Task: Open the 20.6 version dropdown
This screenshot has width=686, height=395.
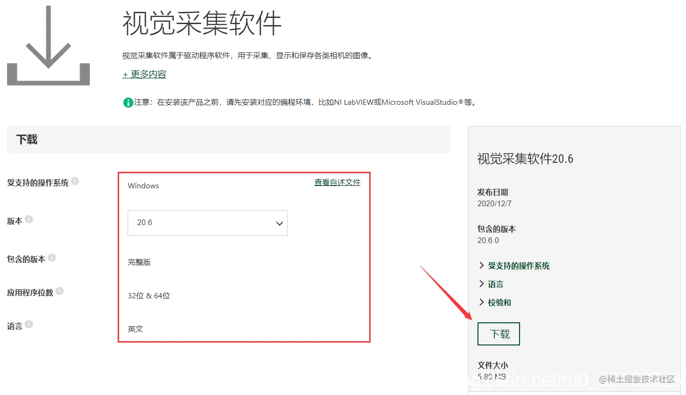Action: coord(208,223)
